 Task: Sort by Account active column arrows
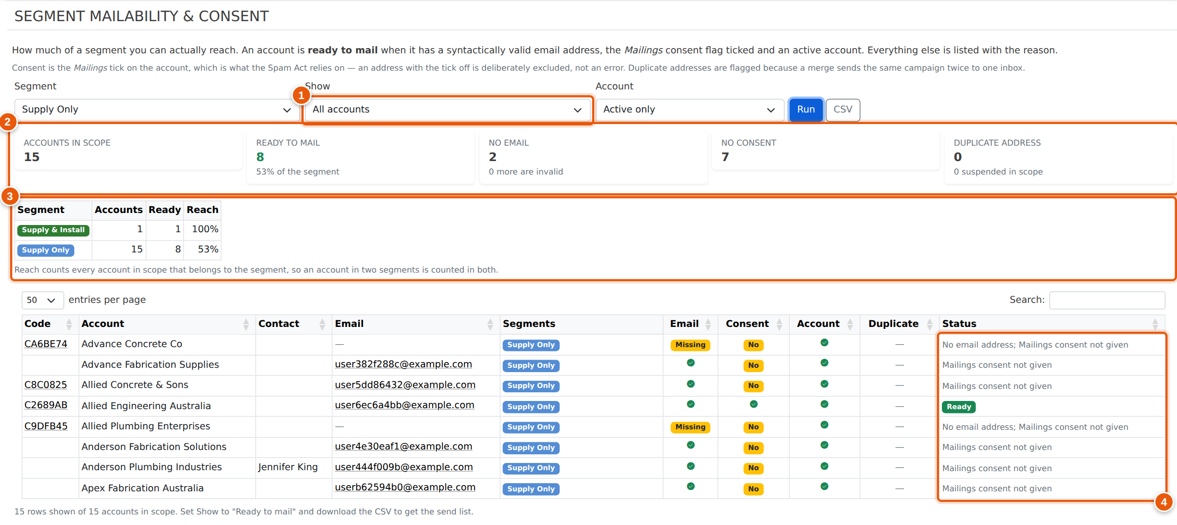click(850, 325)
